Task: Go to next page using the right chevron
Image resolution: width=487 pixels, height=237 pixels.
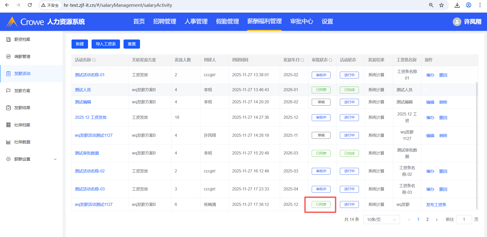Action: click(437, 220)
